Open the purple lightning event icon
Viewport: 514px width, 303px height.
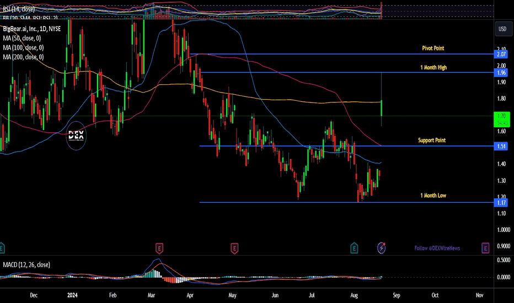pyautogui.click(x=381, y=248)
